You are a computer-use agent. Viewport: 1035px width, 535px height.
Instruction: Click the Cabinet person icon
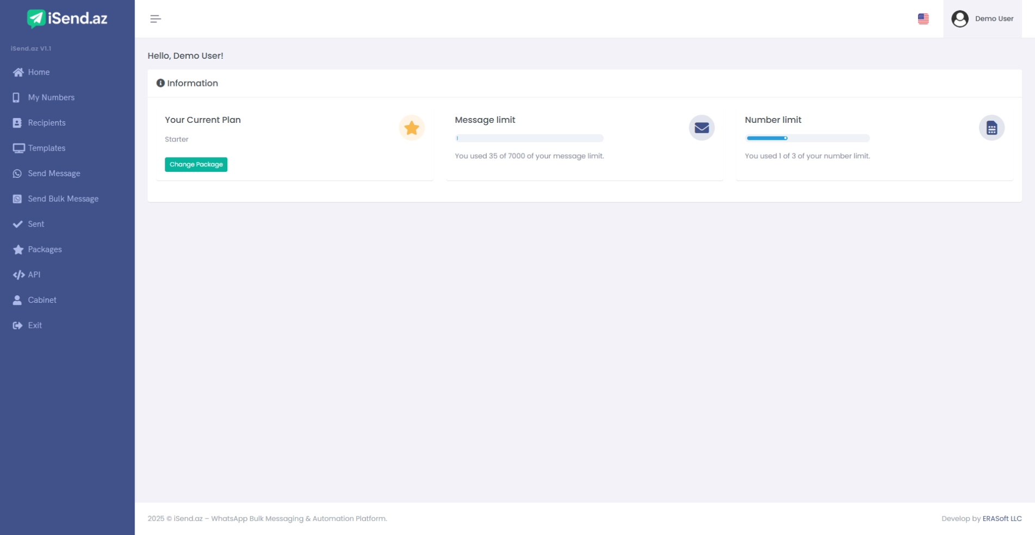[x=17, y=300]
